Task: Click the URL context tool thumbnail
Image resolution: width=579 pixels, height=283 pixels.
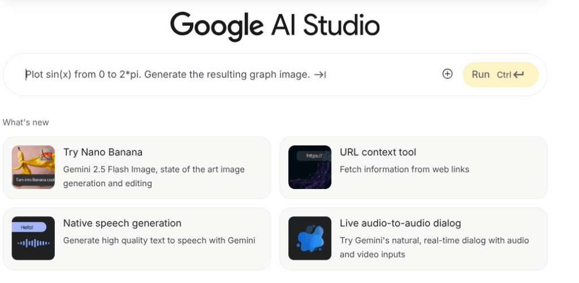Action: tap(310, 167)
